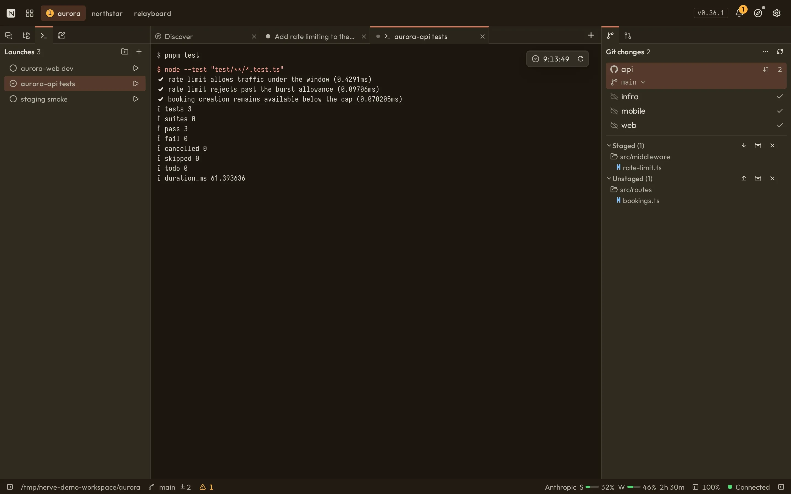The image size is (791, 494).
Task: Collapse the src/routes folder
Action: tap(631, 190)
